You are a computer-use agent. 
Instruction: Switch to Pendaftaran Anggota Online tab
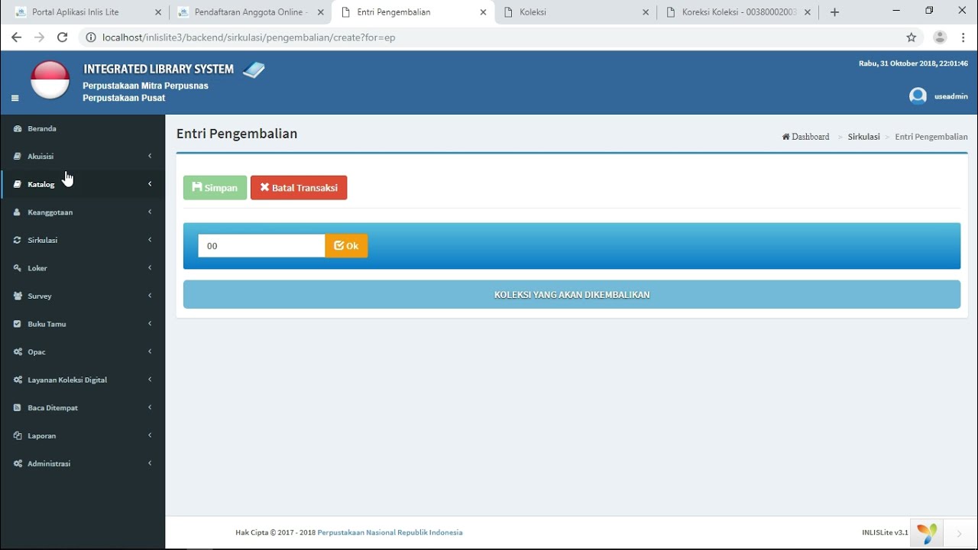pyautogui.click(x=248, y=12)
